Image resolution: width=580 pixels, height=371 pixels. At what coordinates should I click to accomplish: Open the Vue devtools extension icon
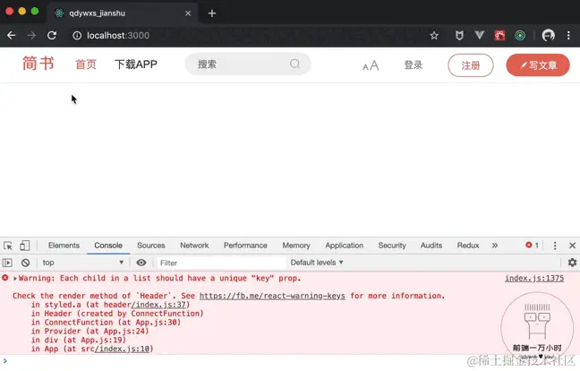point(480,36)
